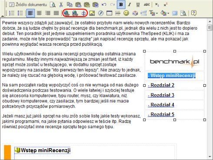Click the text color icon
This screenshot has width=213, height=160.
click(x=152, y=13)
